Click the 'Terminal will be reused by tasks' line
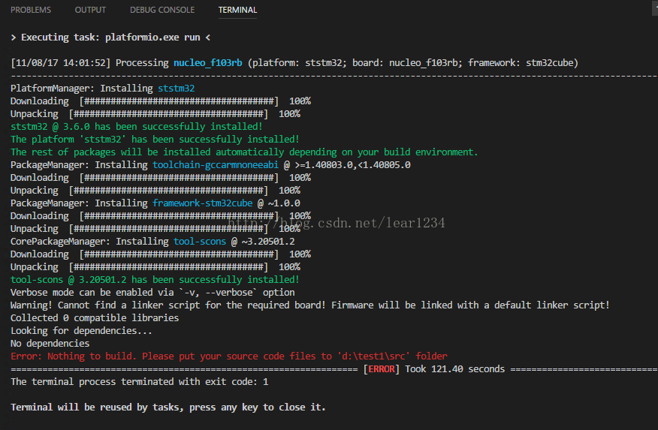 point(168,407)
